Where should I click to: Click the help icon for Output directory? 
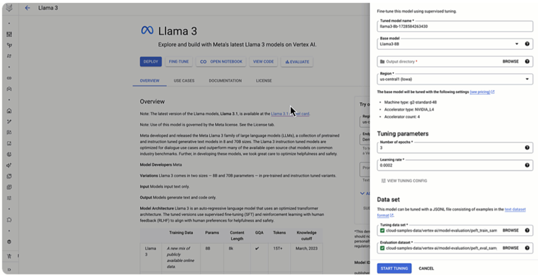pyautogui.click(x=527, y=61)
